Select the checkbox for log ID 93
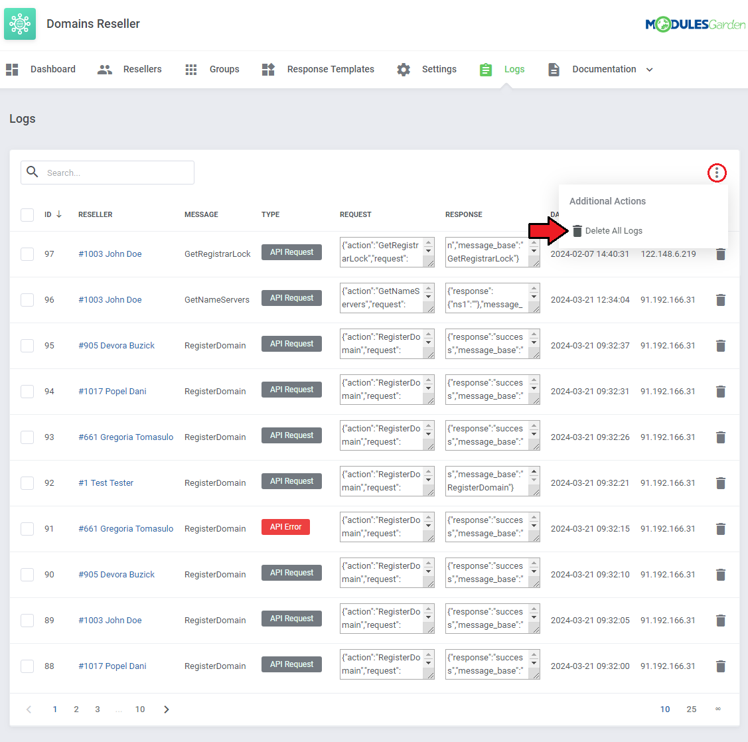Screen dimensions: 748x742 pos(27,437)
